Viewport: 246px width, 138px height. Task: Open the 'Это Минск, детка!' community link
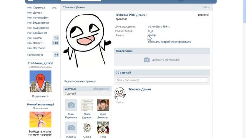pyautogui.click(x=40, y=63)
